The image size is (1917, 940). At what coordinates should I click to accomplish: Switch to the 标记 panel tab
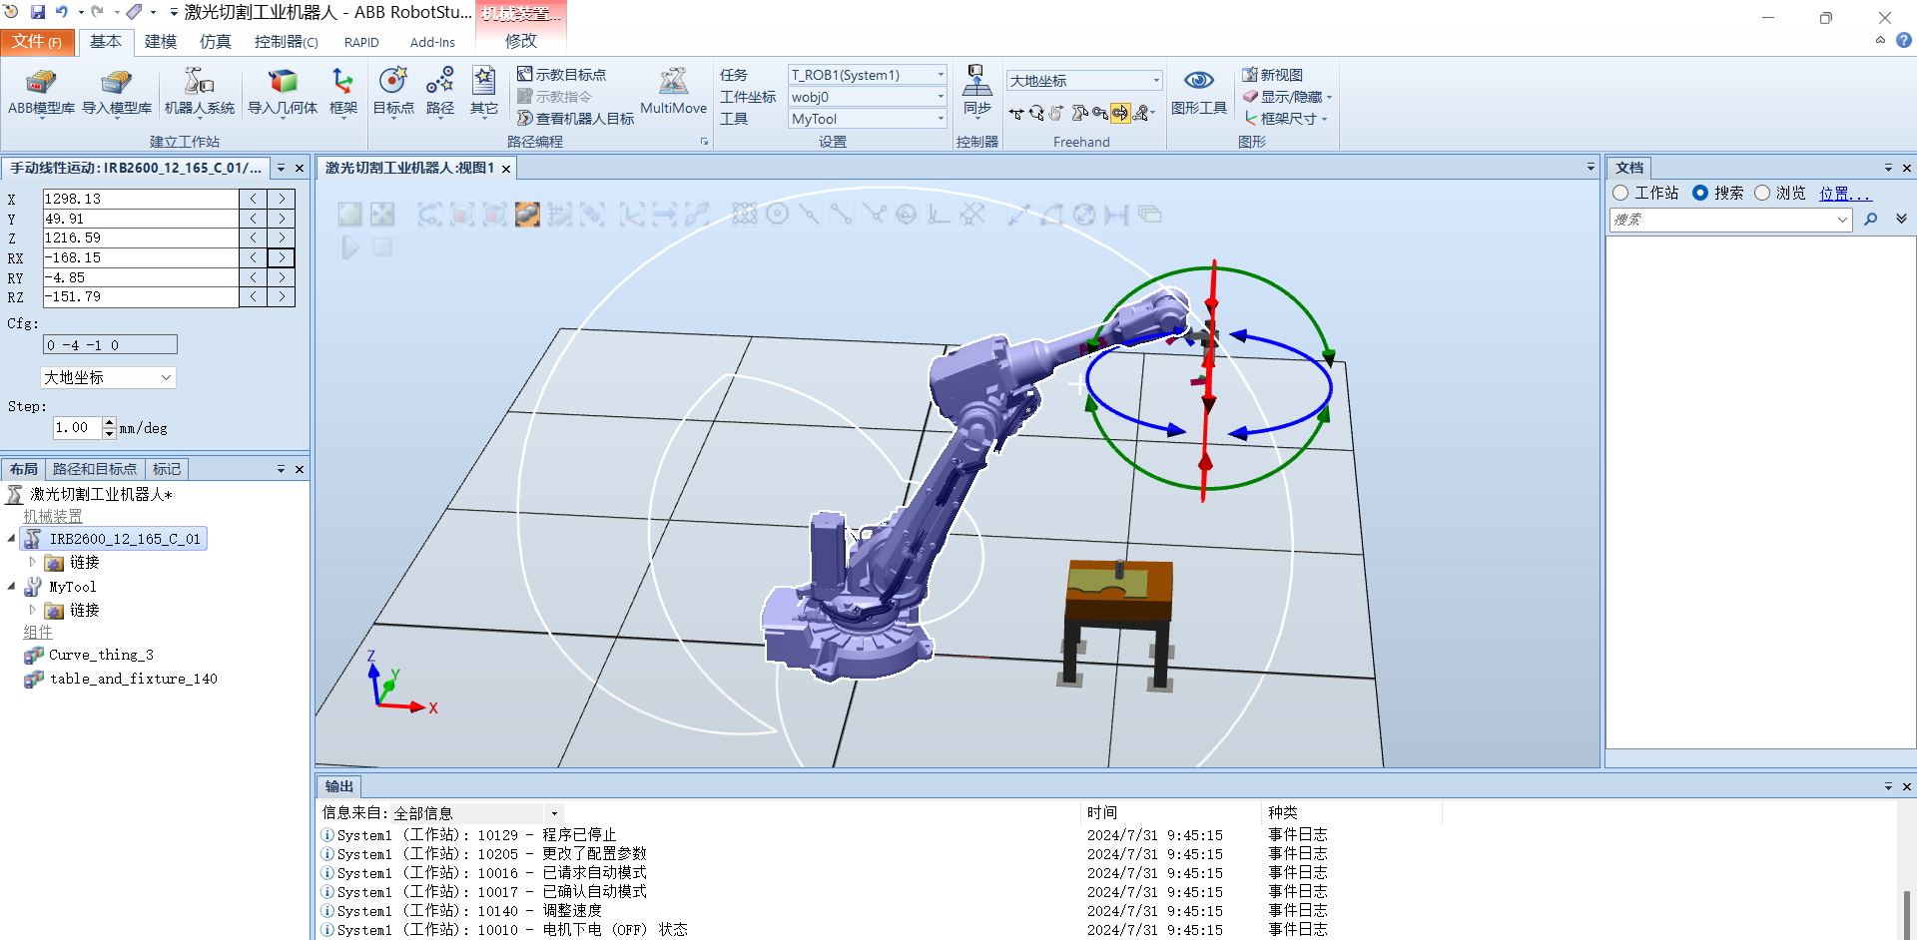(167, 469)
